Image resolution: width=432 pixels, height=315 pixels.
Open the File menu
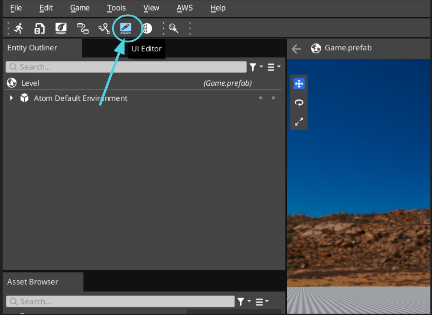click(16, 8)
